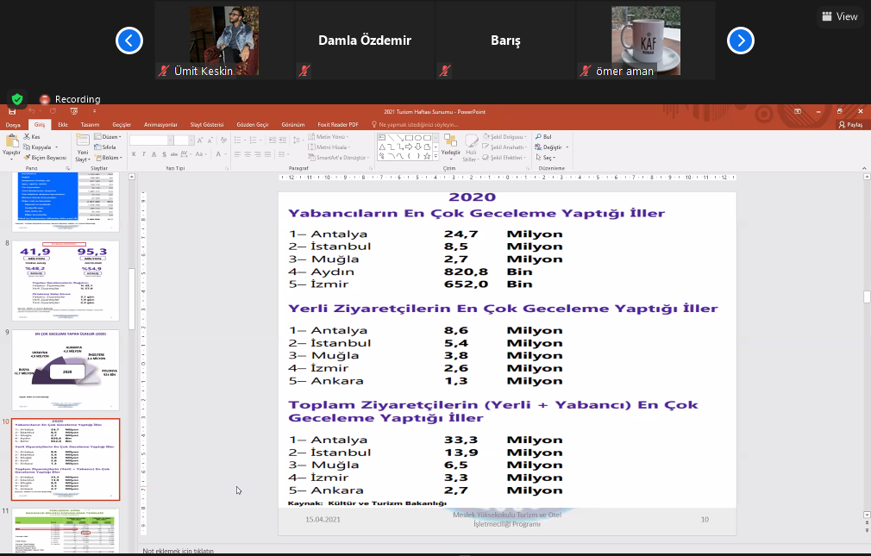Click the Yerleştir (Arrange) icon
The height and width of the screenshot is (556, 871).
(x=450, y=141)
